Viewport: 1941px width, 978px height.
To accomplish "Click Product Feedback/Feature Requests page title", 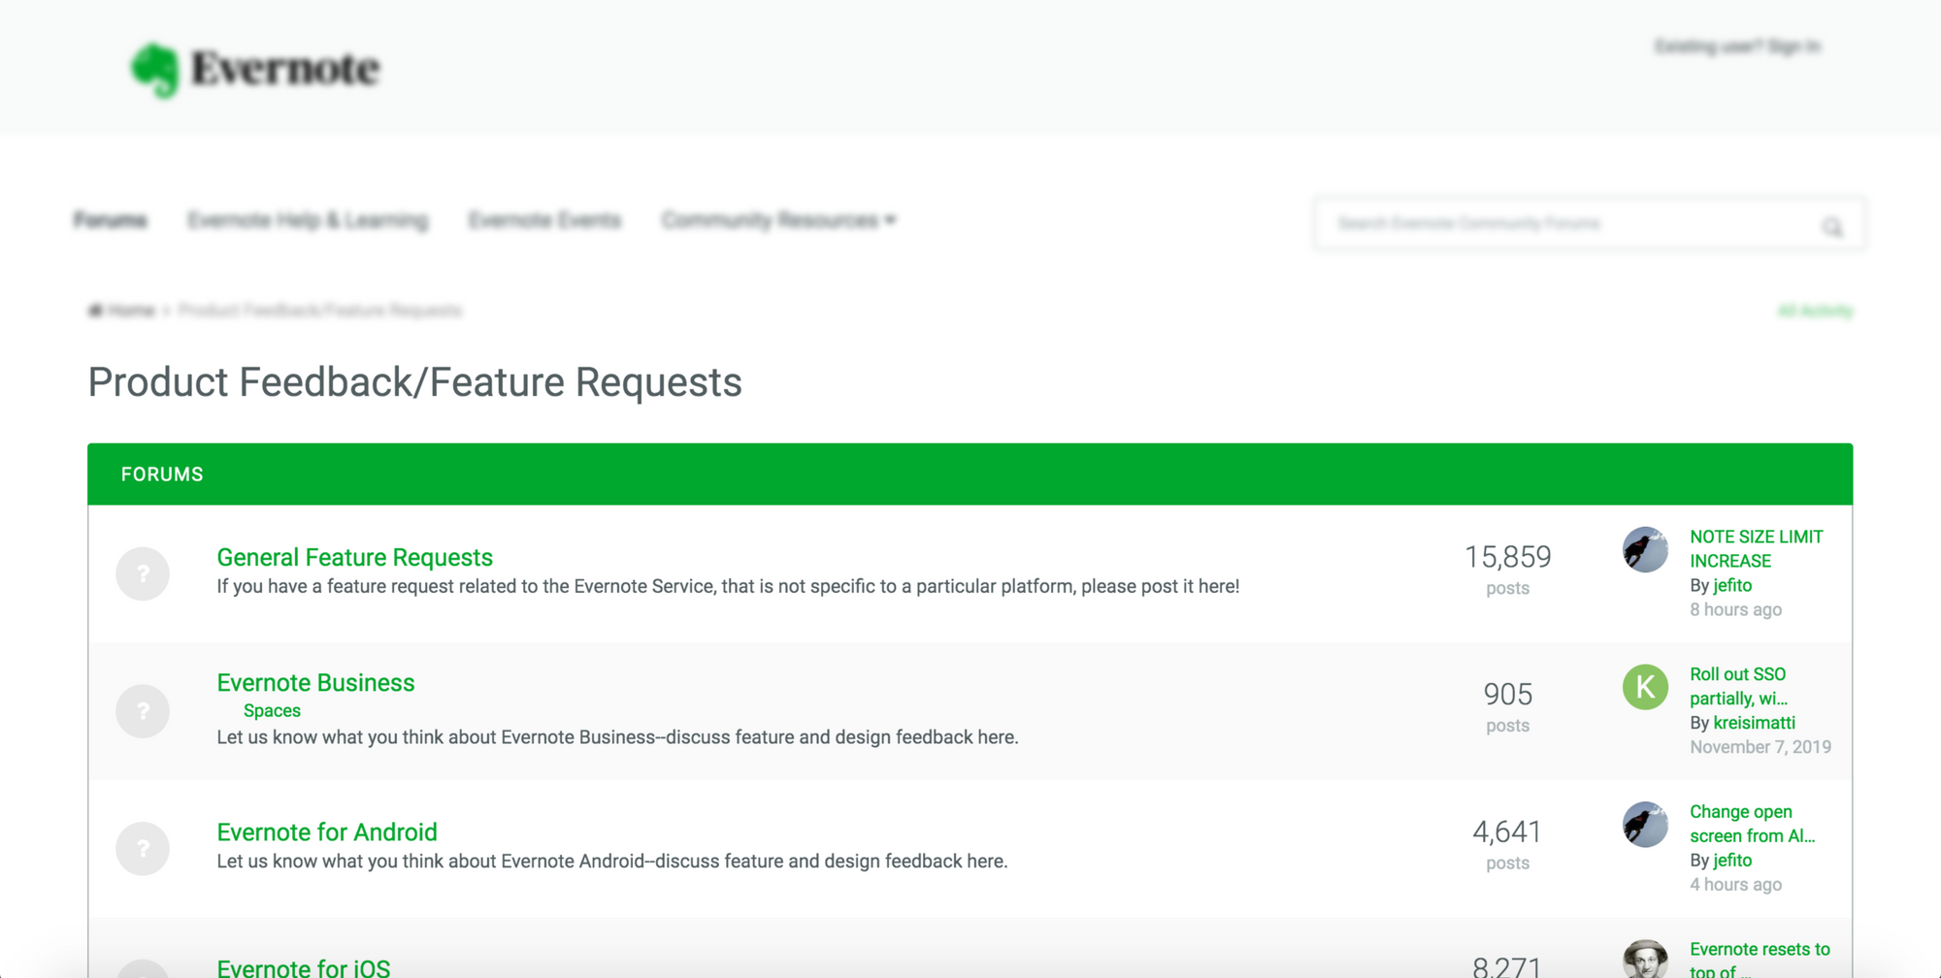I will click(x=414, y=382).
